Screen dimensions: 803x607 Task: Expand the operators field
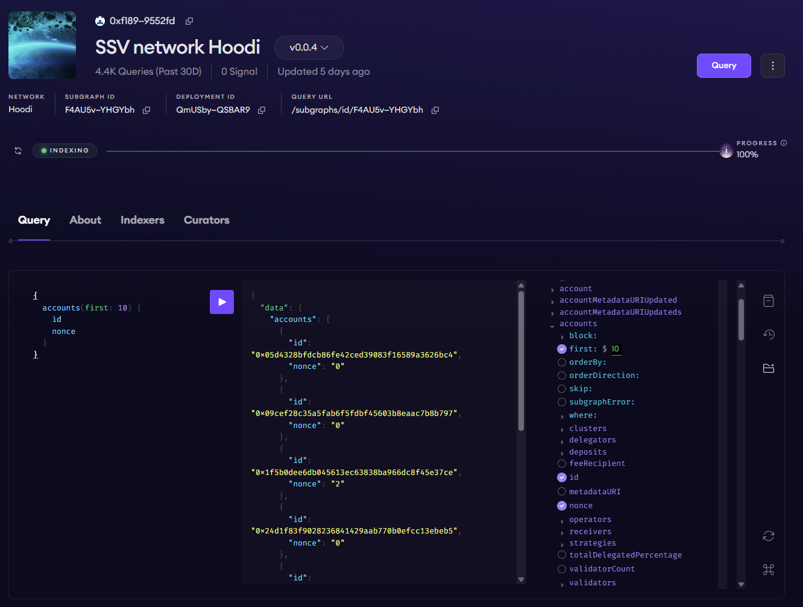[562, 521]
